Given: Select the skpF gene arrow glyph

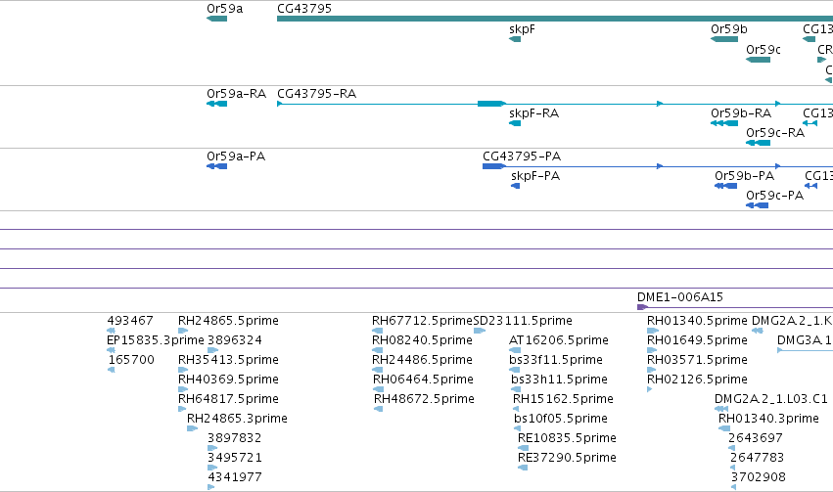Looking at the screenshot, I should [x=515, y=39].
